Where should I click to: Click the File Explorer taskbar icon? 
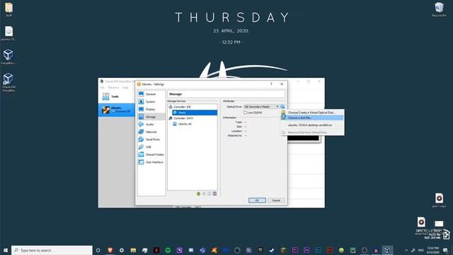(x=133, y=250)
